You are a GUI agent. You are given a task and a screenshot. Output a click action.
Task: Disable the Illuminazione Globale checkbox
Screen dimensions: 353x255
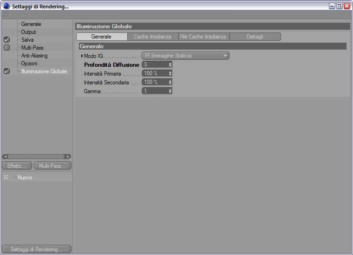[x=7, y=71]
